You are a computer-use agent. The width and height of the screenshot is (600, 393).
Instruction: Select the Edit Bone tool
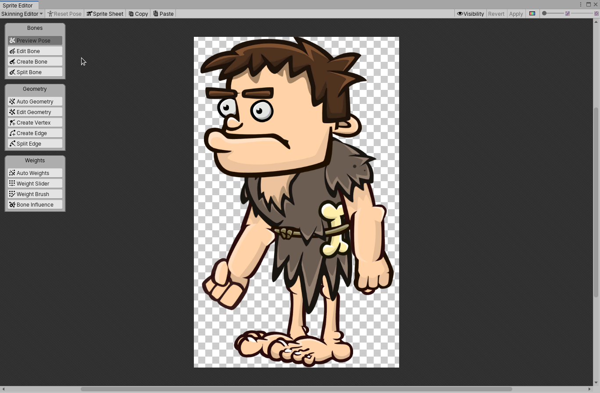(35, 51)
